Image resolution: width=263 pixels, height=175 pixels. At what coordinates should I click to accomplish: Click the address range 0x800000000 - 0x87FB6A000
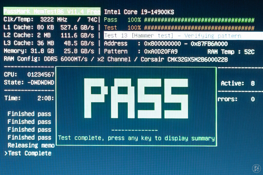pyautogui.click(x=186, y=44)
